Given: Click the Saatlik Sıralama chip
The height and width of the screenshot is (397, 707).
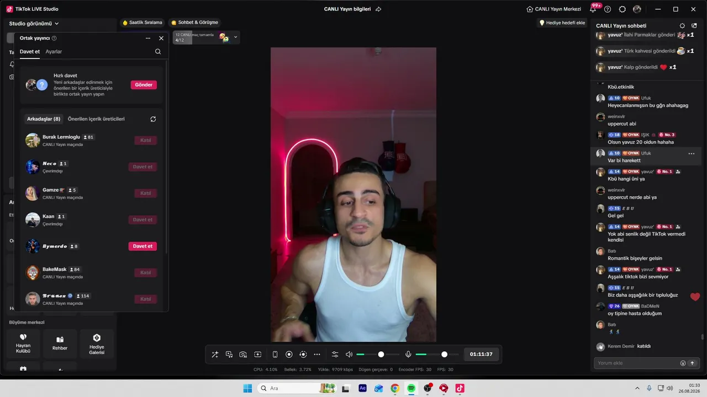Looking at the screenshot, I should tap(143, 23).
